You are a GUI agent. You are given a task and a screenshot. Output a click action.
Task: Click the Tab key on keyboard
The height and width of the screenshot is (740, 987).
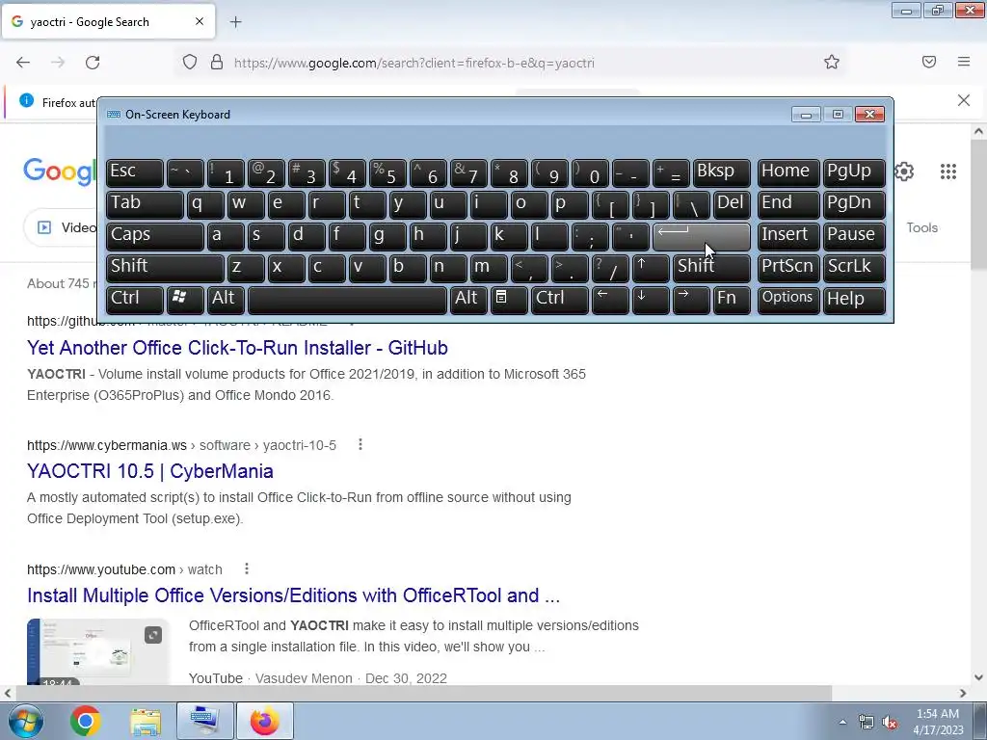click(145, 205)
